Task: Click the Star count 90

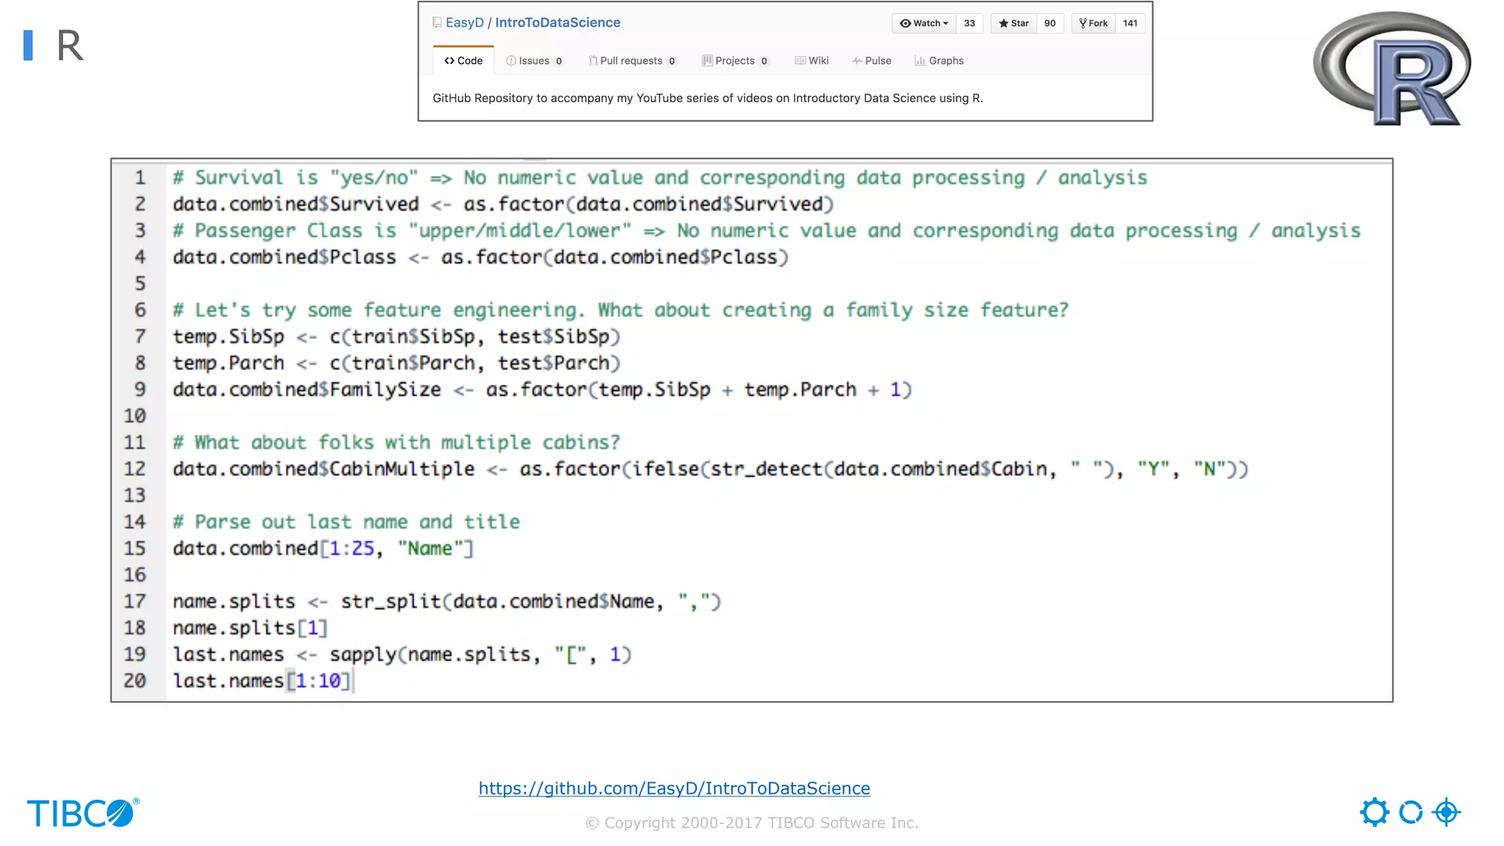Action: click(x=1049, y=23)
